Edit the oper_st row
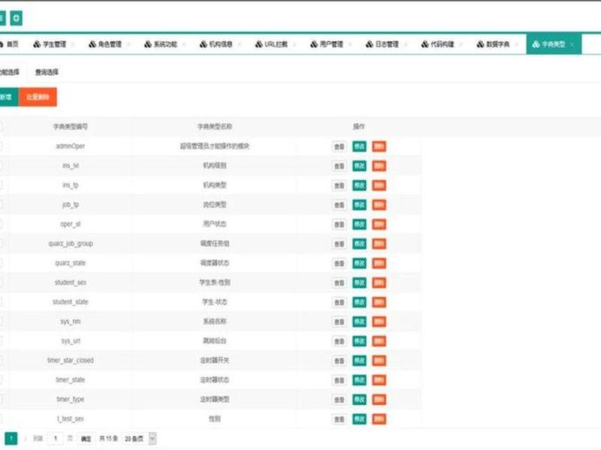Viewport: 601px width, 450px height. click(359, 224)
